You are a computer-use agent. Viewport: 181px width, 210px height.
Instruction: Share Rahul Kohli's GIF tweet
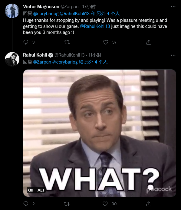pyautogui.click(x=149, y=204)
